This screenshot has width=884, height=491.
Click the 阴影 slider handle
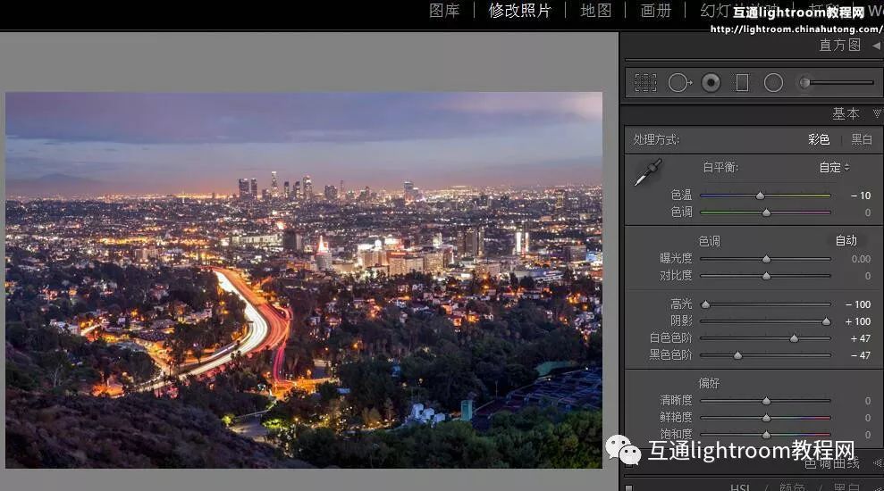pyautogui.click(x=826, y=321)
